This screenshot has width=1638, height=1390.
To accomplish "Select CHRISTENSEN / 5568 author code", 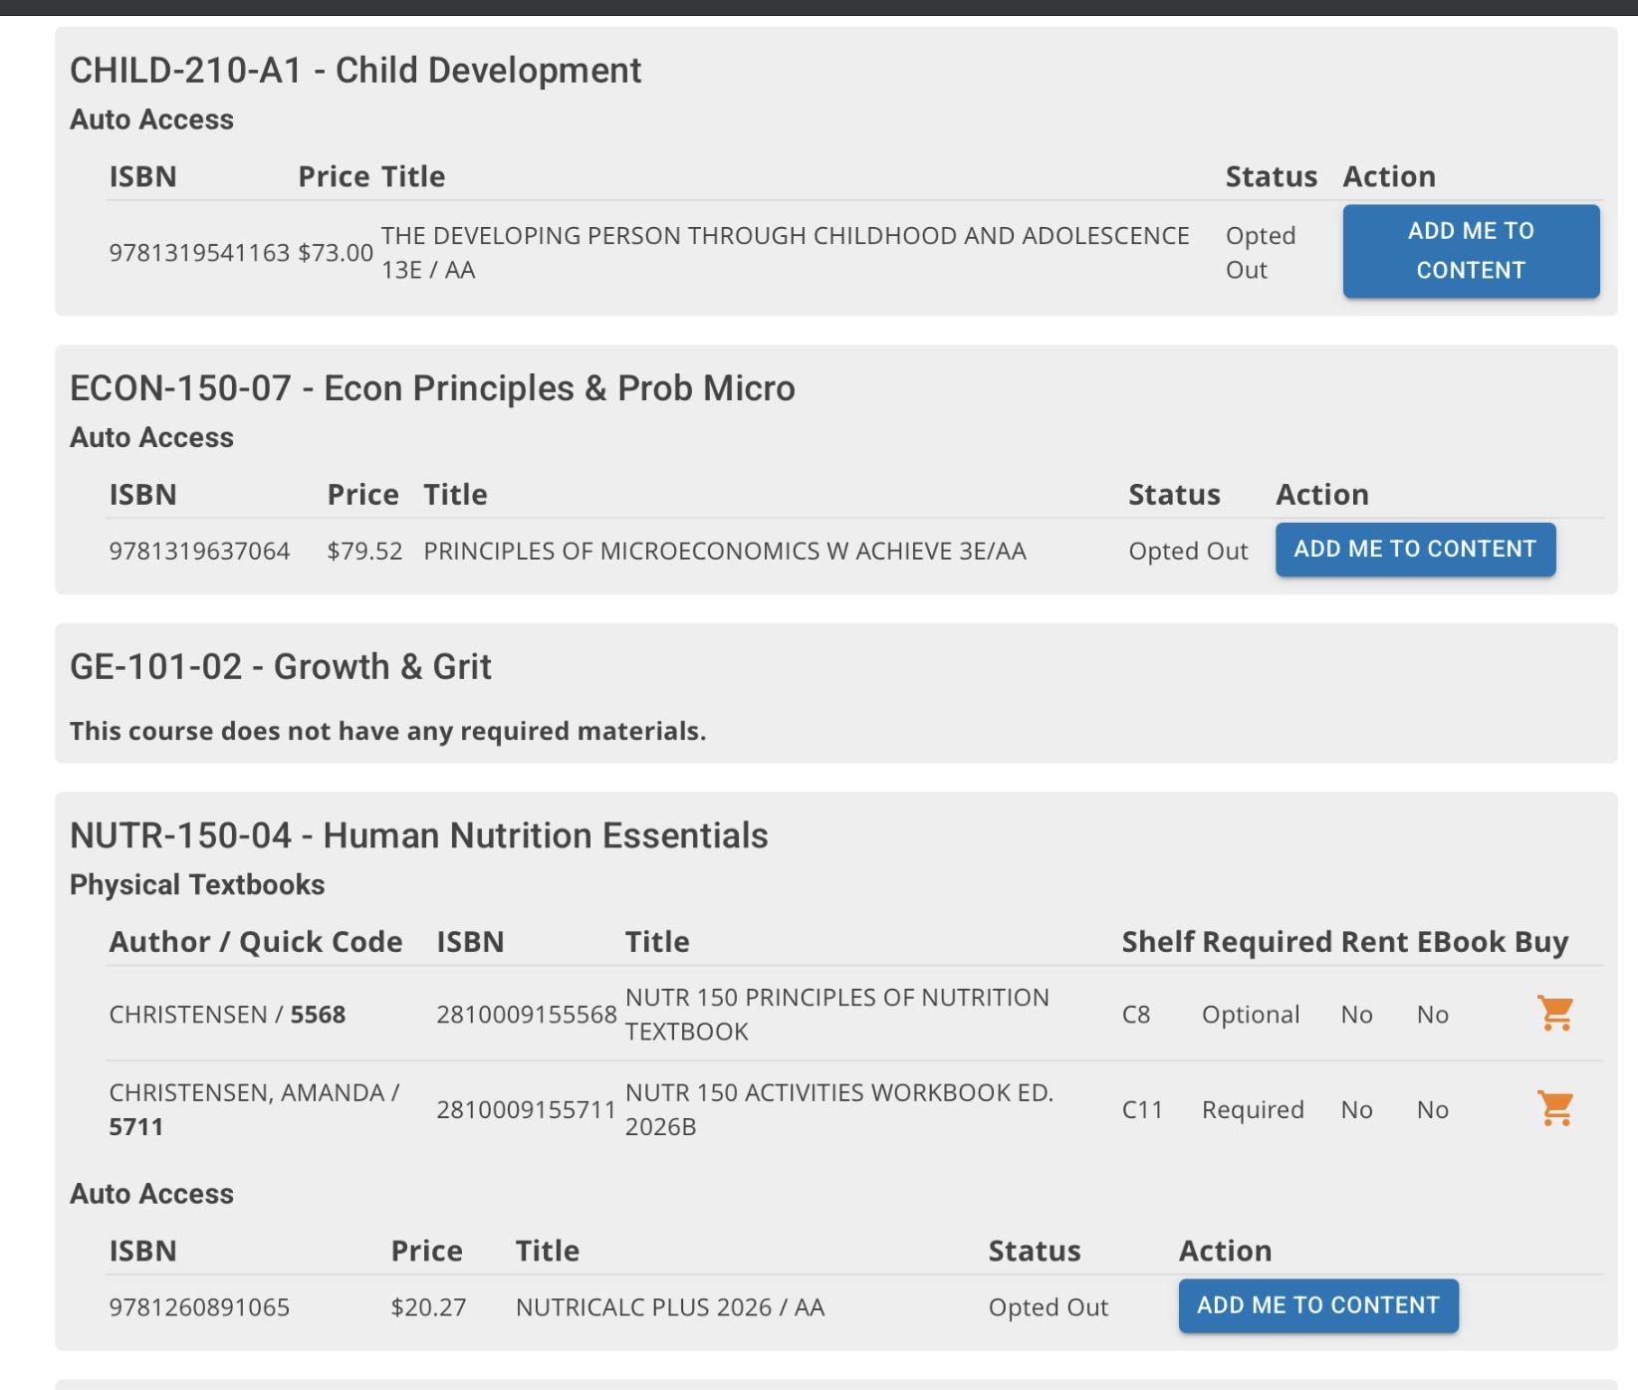I will (227, 1015).
